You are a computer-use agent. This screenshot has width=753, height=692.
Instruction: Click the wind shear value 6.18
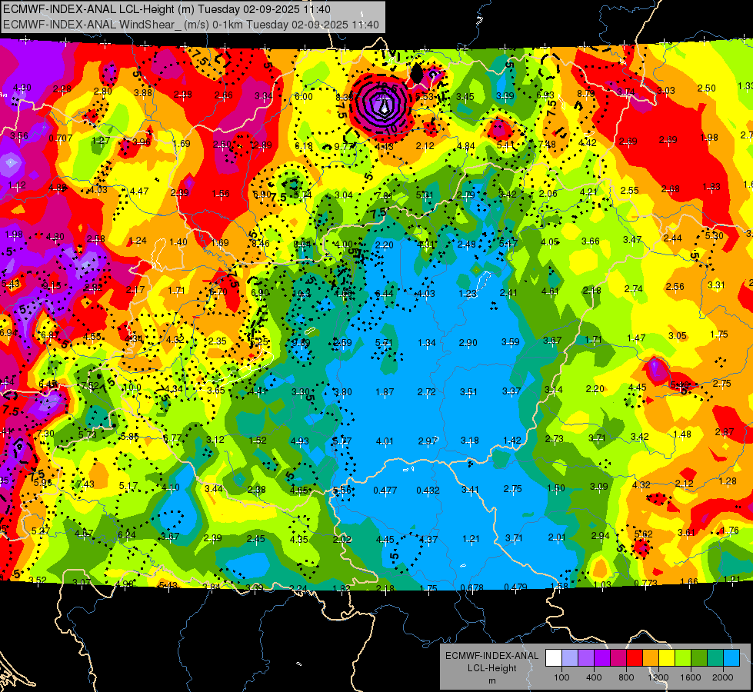pos(304,146)
